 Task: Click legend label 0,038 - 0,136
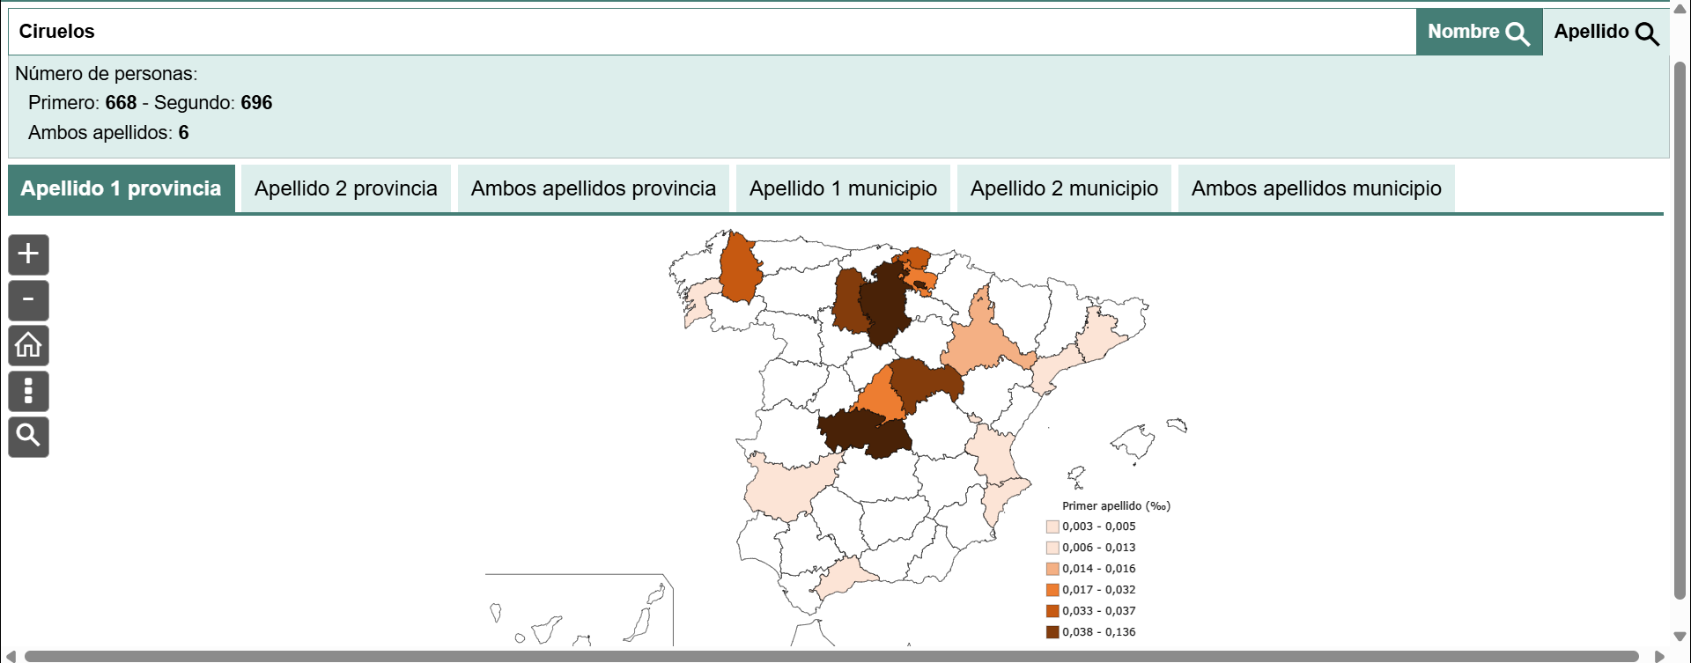[x=1099, y=632]
